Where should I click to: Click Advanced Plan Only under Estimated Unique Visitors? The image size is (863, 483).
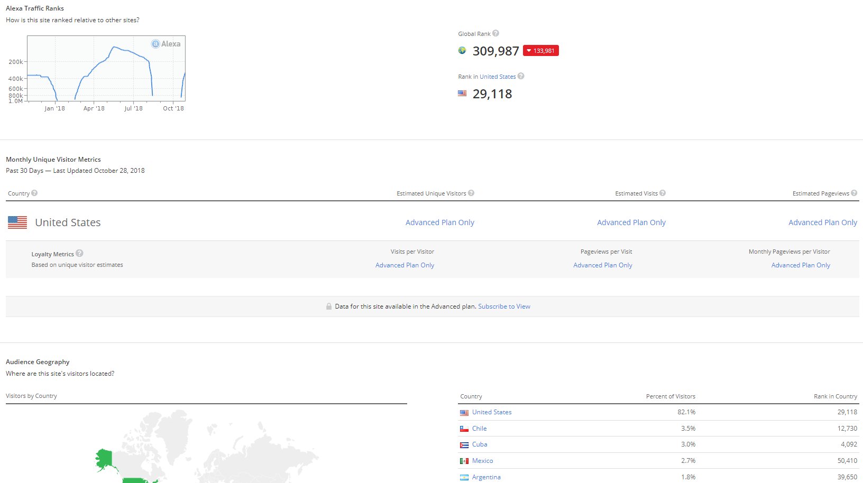(439, 222)
